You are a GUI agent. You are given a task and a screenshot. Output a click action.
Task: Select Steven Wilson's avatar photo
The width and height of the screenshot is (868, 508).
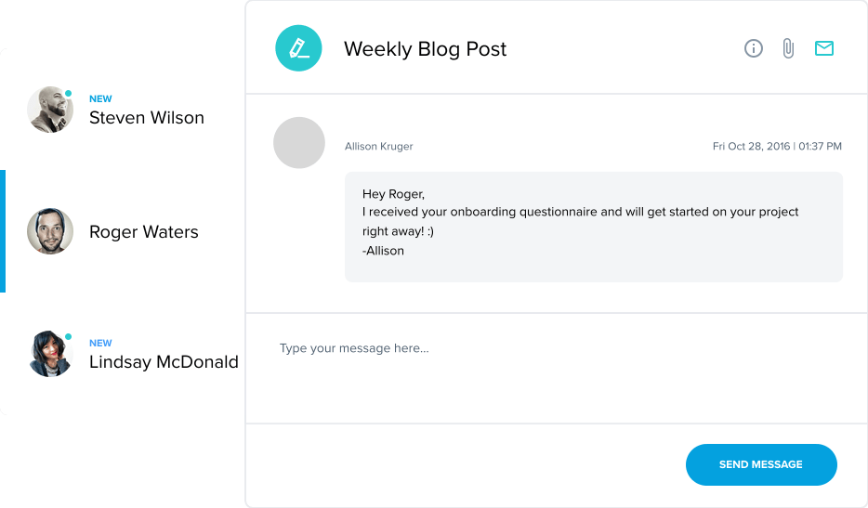click(50, 110)
